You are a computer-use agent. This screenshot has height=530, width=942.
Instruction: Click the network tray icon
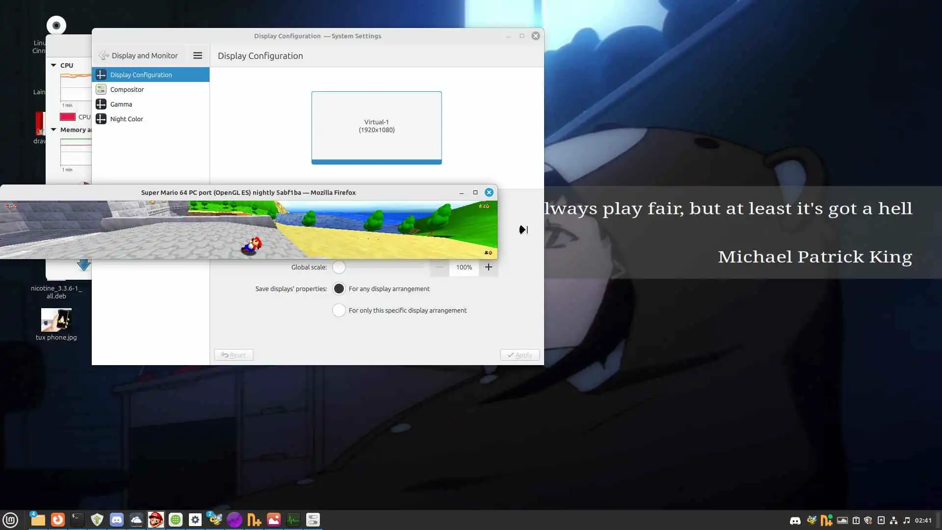[893, 520]
